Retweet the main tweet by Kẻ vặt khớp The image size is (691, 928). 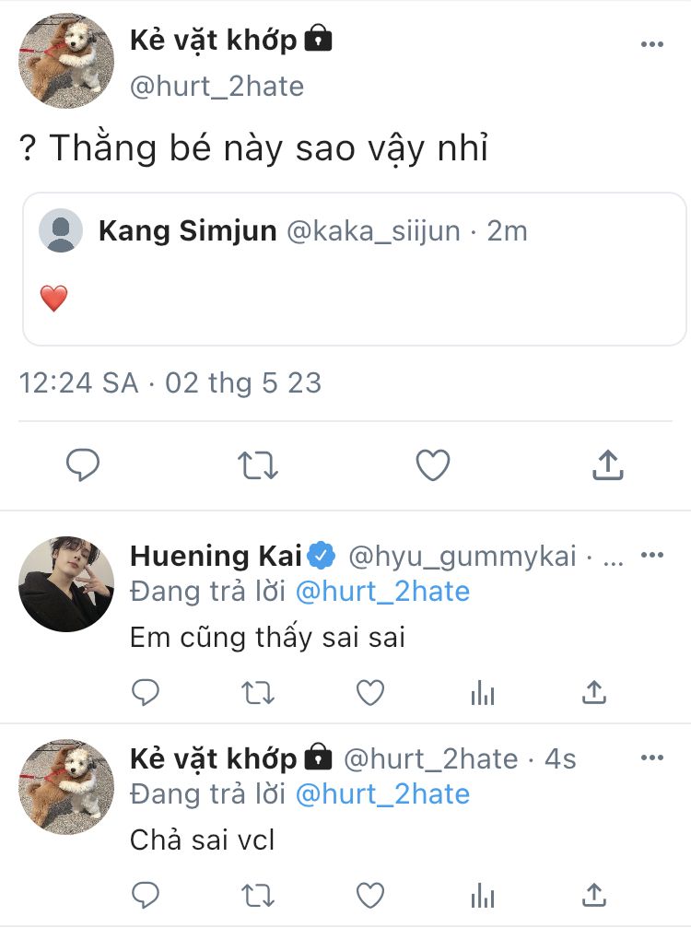click(x=258, y=465)
